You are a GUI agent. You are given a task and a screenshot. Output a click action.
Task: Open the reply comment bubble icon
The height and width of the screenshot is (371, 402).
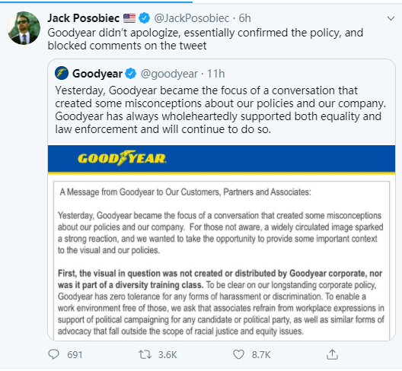[53, 354]
